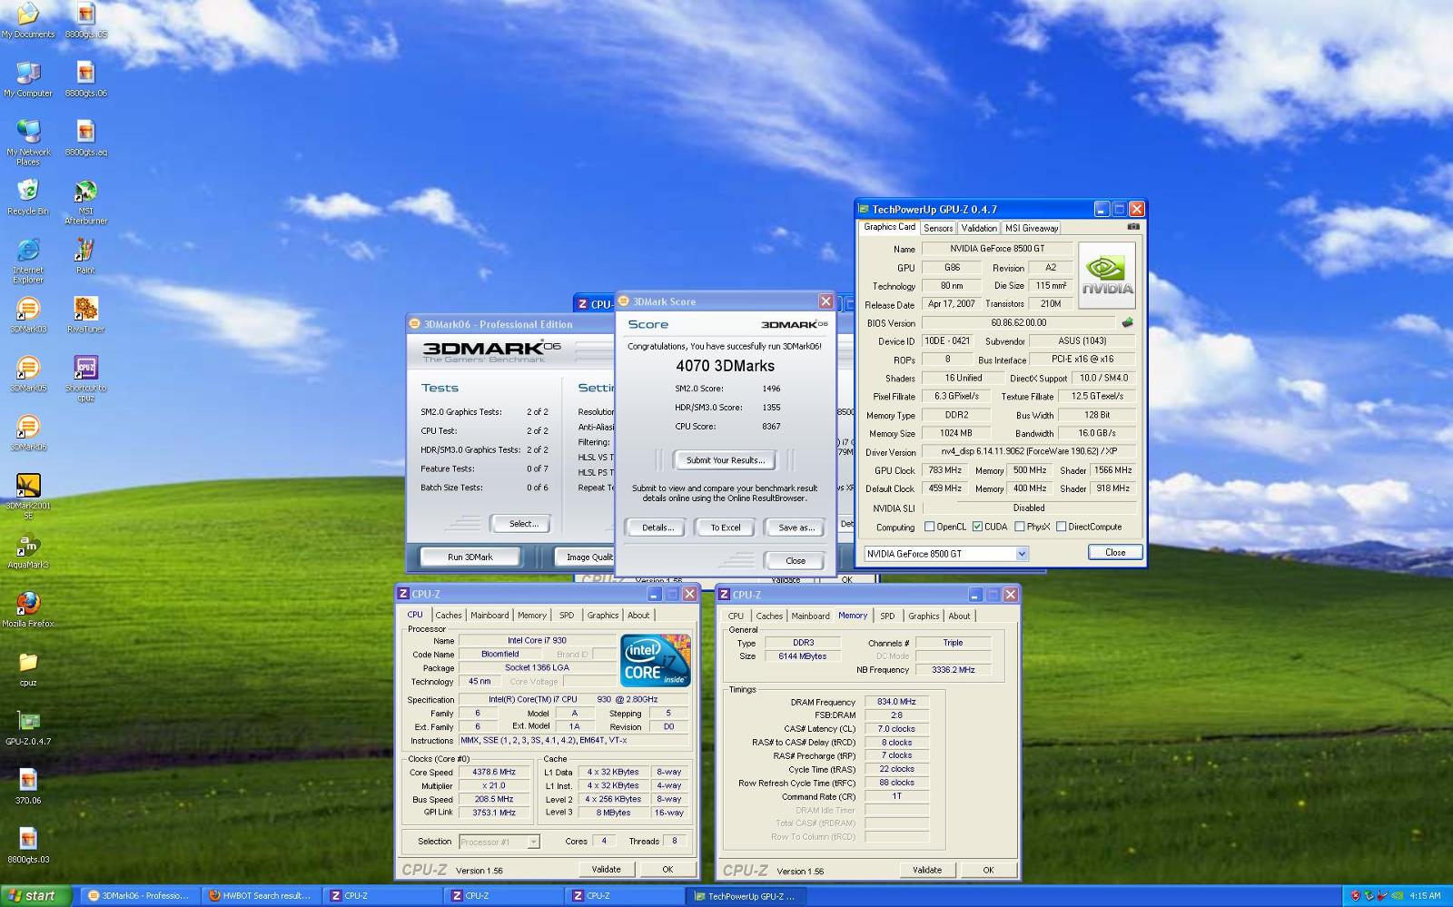Open My Computer desktop icon
This screenshot has height=907, width=1453.
[28, 80]
